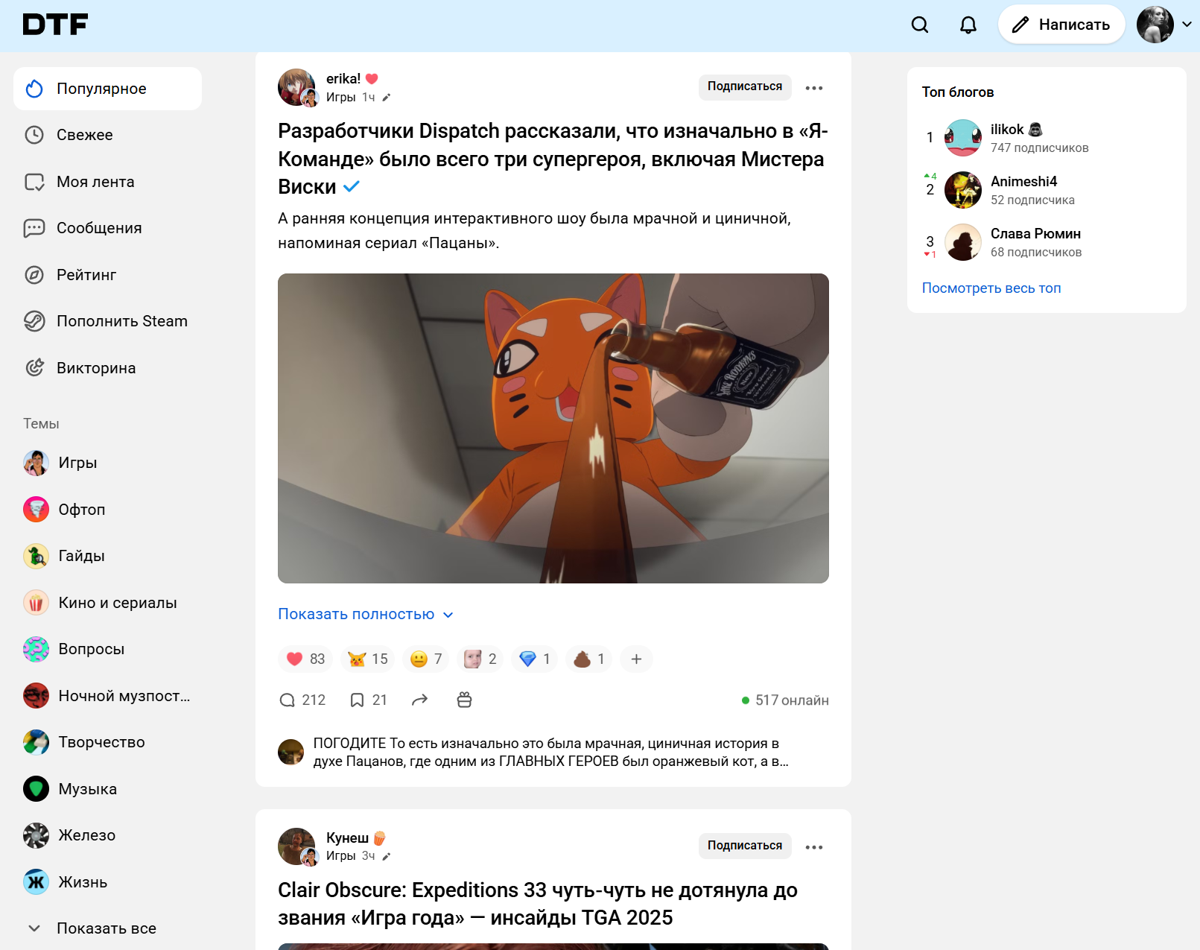Add a new reaction with plus button
This screenshot has height=950, width=1200.
coord(636,659)
